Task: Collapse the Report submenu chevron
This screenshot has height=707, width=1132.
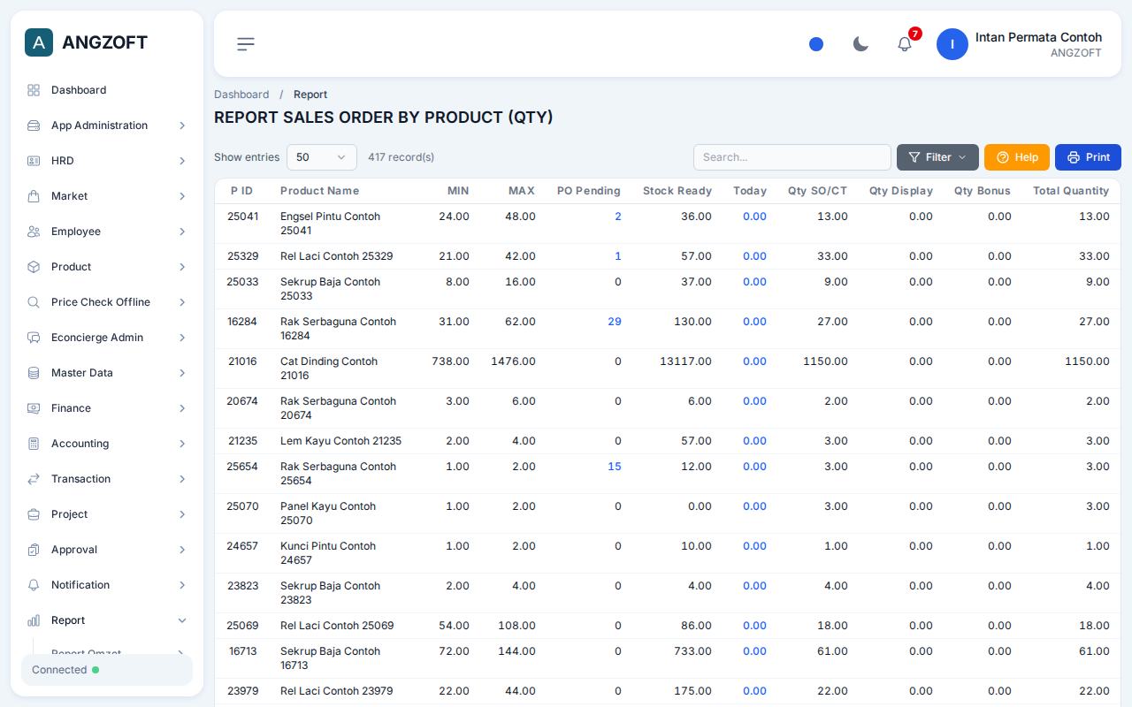Action: pos(182,620)
